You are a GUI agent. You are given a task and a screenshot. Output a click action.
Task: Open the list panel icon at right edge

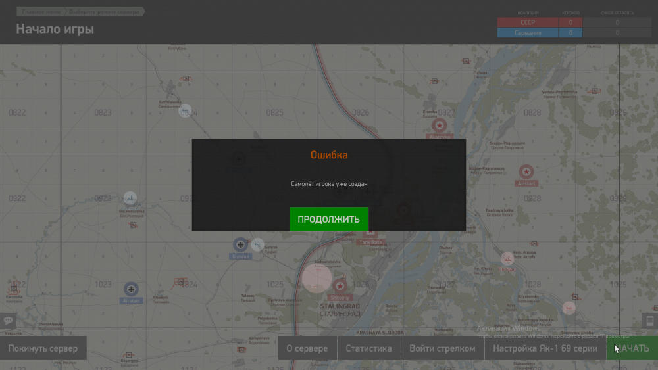[650, 321]
